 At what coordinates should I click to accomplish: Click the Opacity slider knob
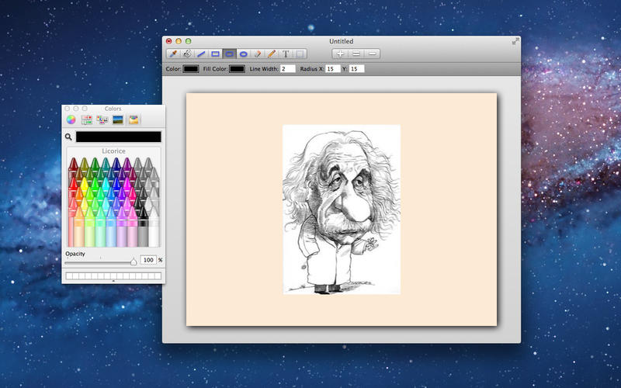point(134,262)
